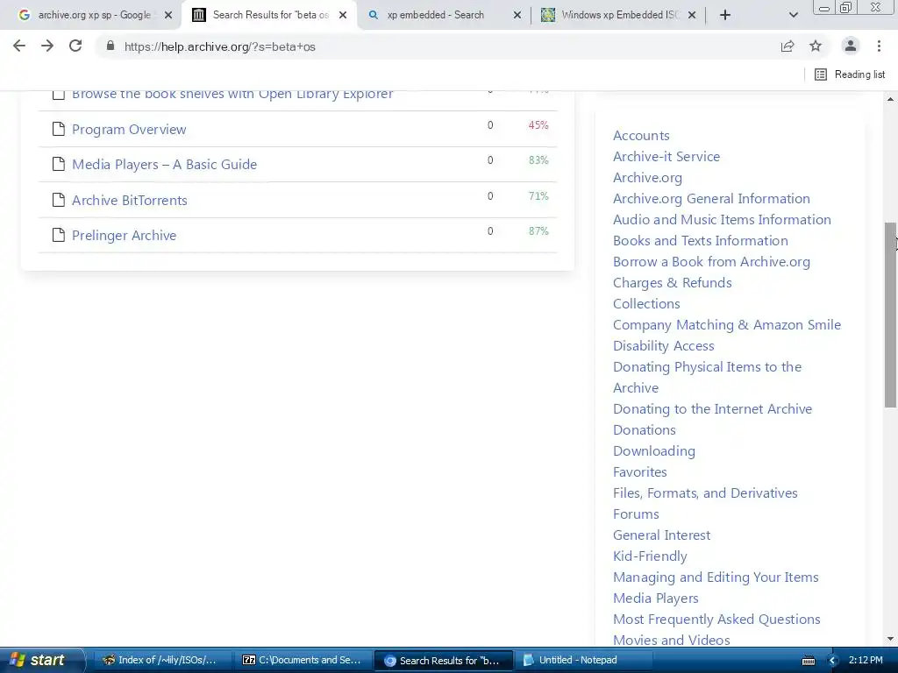Open Charges & Refunds category
The image size is (898, 673).
tap(673, 283)
